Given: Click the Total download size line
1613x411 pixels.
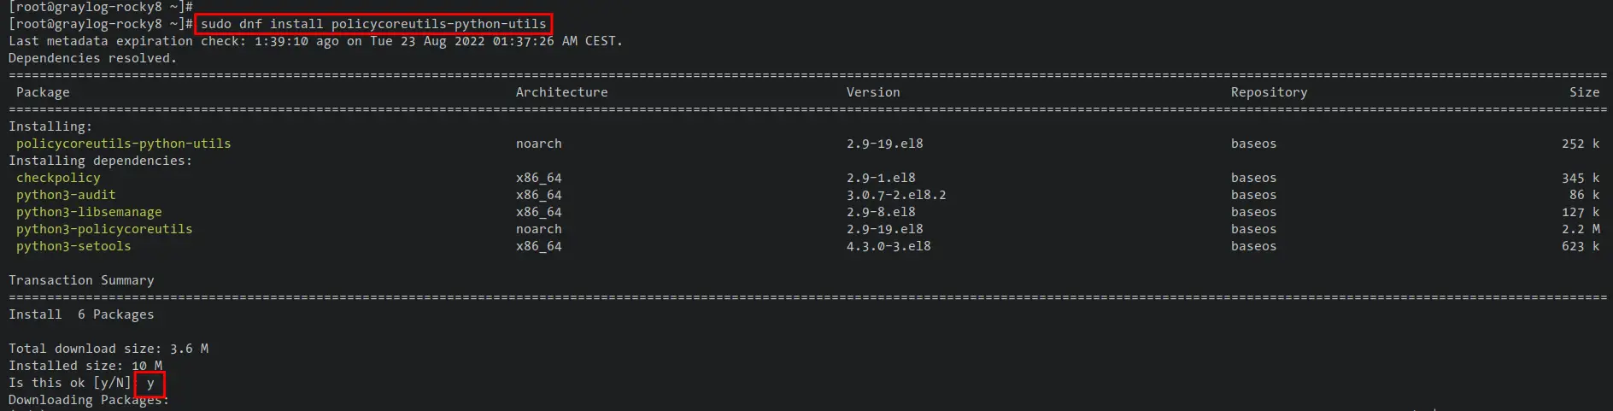Looking at the screenshot, I should (x=109, y=349).
